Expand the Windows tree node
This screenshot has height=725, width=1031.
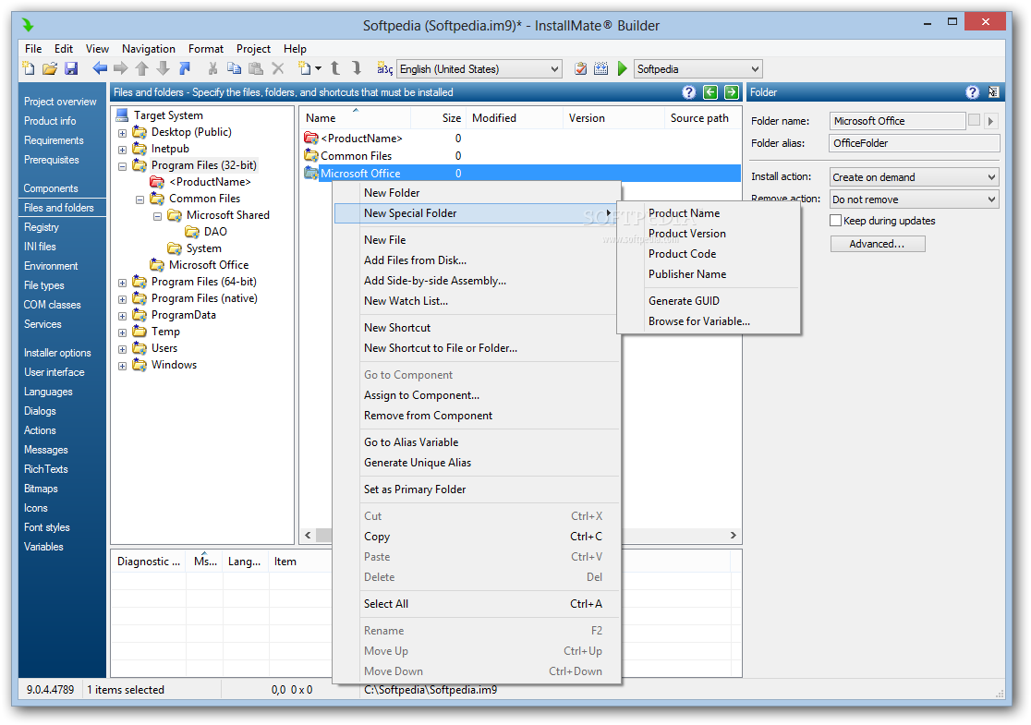coord(122,366)
